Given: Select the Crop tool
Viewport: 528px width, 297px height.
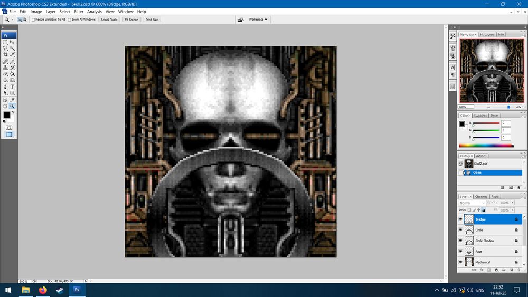Looking at the screenshot, I should [x=5, y=54].
